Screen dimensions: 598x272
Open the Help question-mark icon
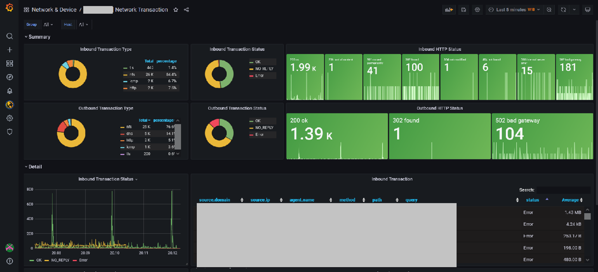(9, 261)
